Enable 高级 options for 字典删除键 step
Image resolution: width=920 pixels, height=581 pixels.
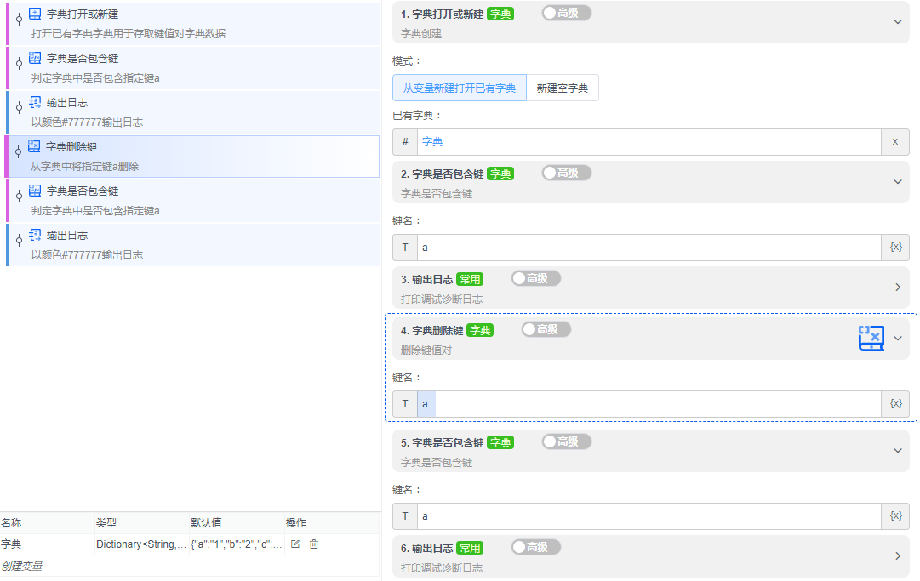pos(546,329)
